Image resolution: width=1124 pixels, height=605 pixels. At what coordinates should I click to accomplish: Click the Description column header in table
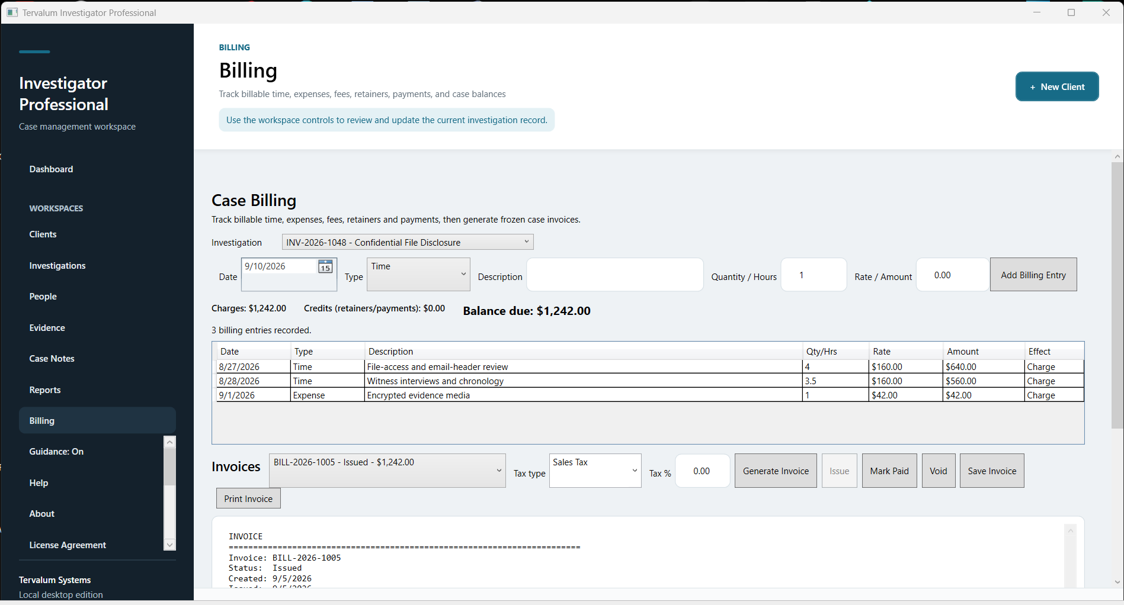point(584,352)
